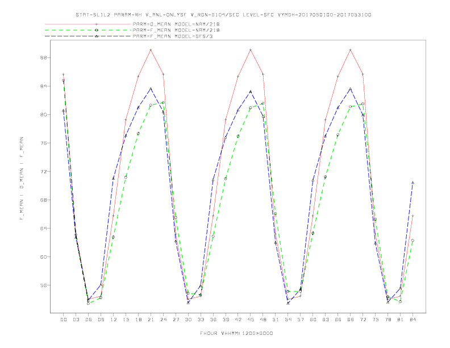Click y-axis tick label 60
Image resolution: width=450 pixels, height=348 pixels.
coord(44,256)
